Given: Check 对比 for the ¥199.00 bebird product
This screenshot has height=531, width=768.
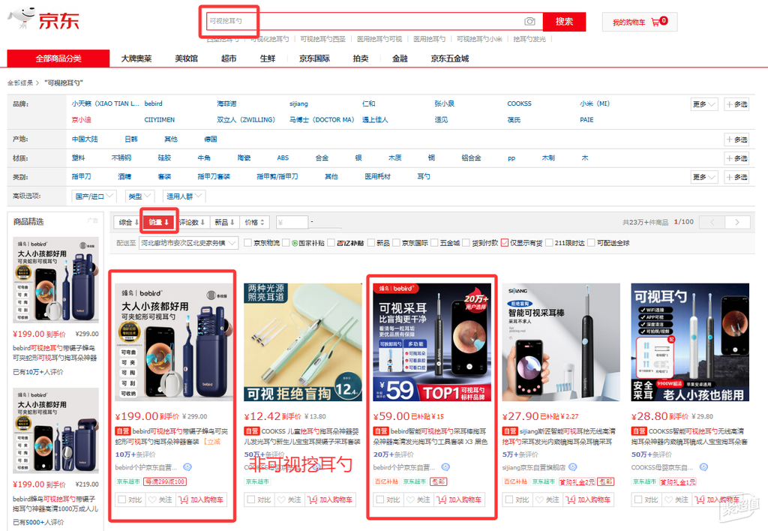Looking at the screenshot, I should (122, 499).
